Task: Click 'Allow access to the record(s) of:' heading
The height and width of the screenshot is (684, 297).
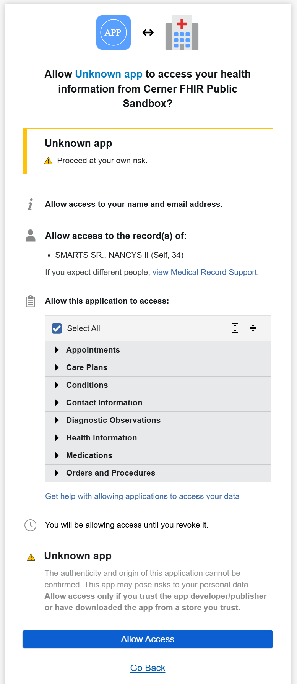Action: (116, 236)
